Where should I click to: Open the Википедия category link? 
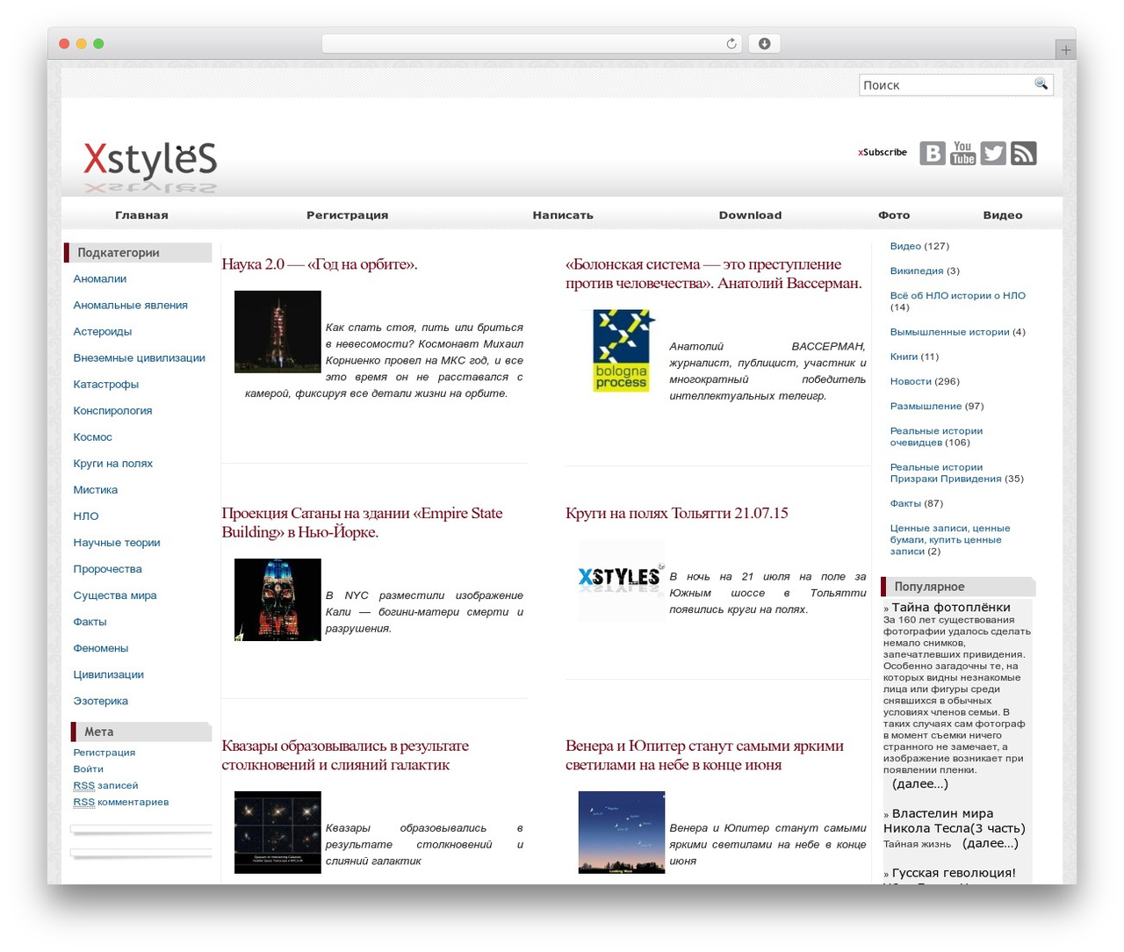[x=917, y=270]
